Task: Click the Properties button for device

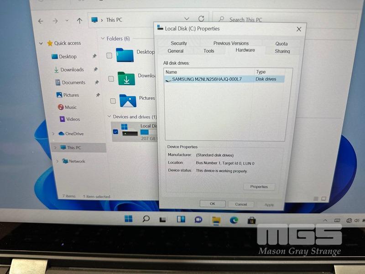Action: pyautogui.click(x=259, y=187)
